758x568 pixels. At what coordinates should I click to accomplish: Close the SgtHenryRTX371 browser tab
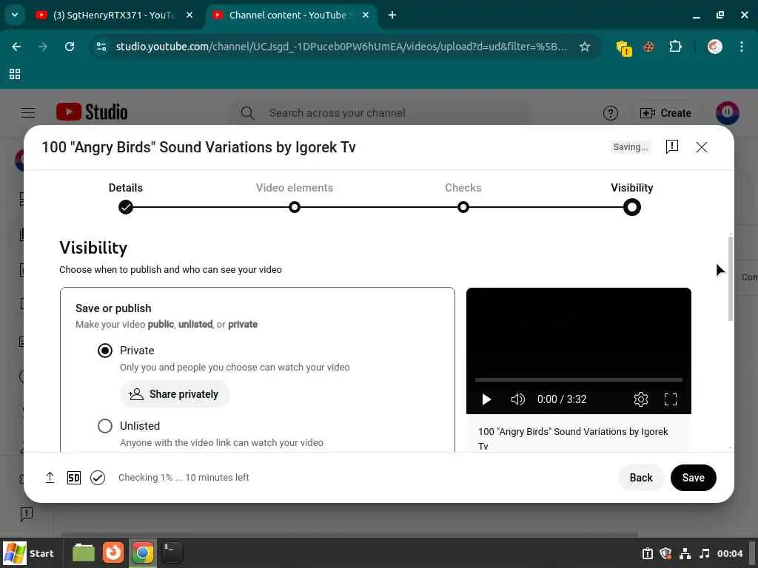[x=189, y=15]
